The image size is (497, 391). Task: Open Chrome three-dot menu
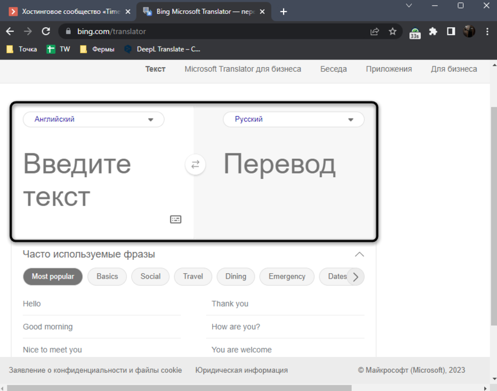click(x=487, y=31)
